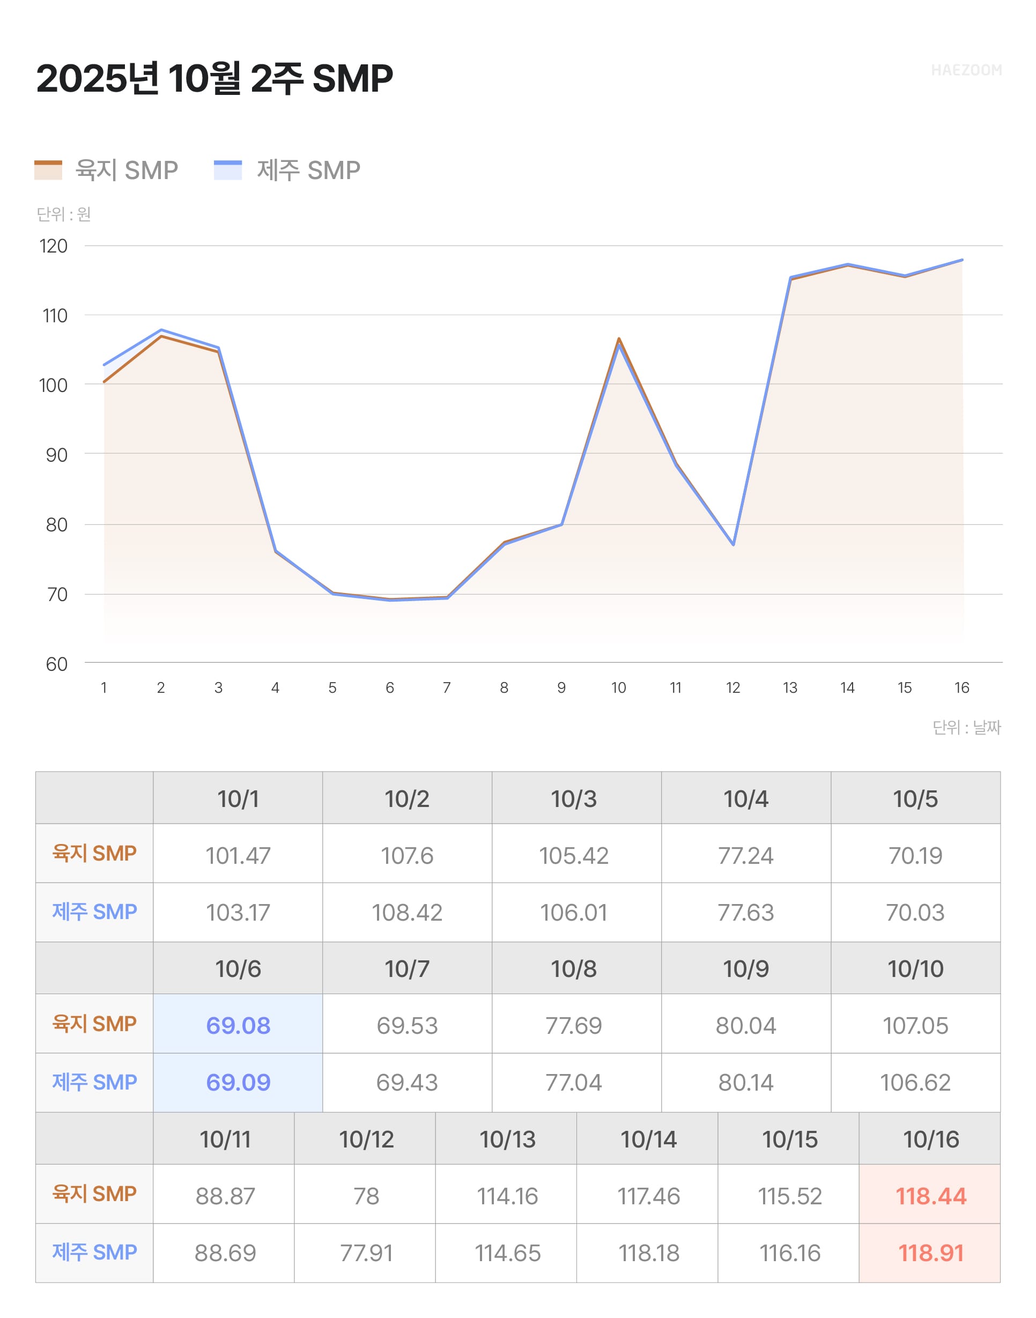Select the 10/1 column header in table
Screen dimensions: 1036x1318
[238, 799]
